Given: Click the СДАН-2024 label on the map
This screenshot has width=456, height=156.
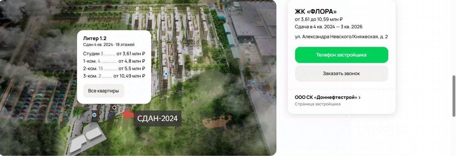Looking at the screenshot, I should point(157,118).
